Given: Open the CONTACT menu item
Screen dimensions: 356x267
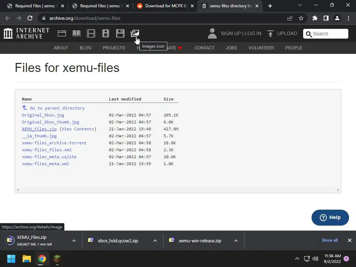Looking at the screenshot, I should [204, 48].
